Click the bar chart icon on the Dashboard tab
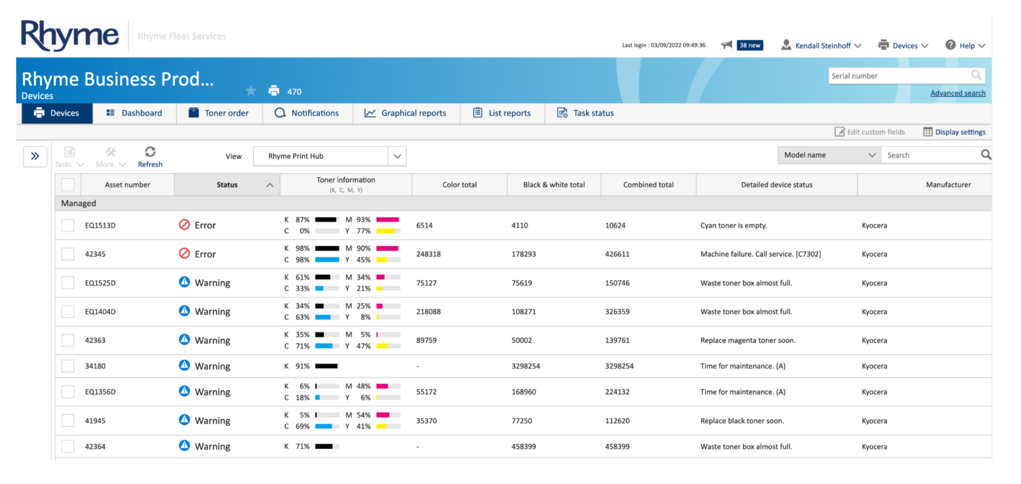The height and width of the screenshot is (484, 1021). (111, 113)
